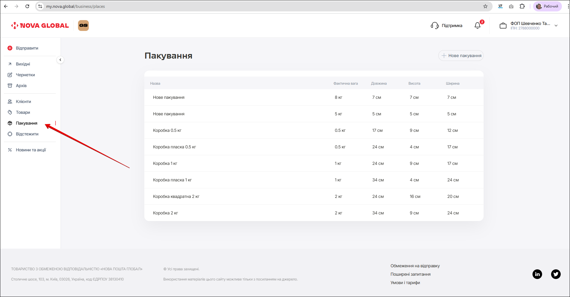This screenshot has width=570, height=297.
Task: Open Відстежити in the sidebar
Action: (27, 134)
